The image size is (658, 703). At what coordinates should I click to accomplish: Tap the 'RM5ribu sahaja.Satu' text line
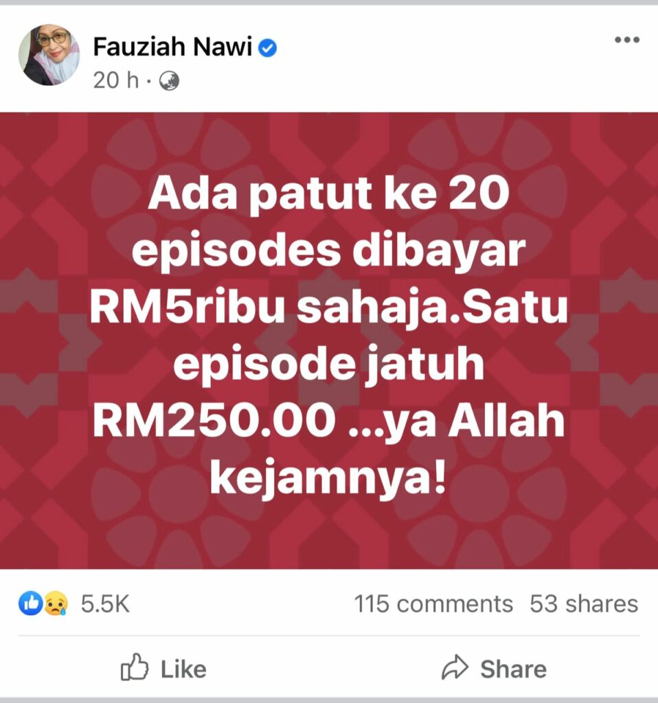coord(329,308)
